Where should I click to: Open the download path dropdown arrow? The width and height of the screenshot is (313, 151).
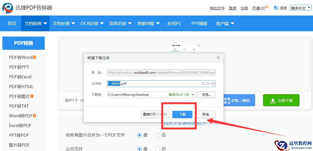pyautogui.click(x=193, y=95)
